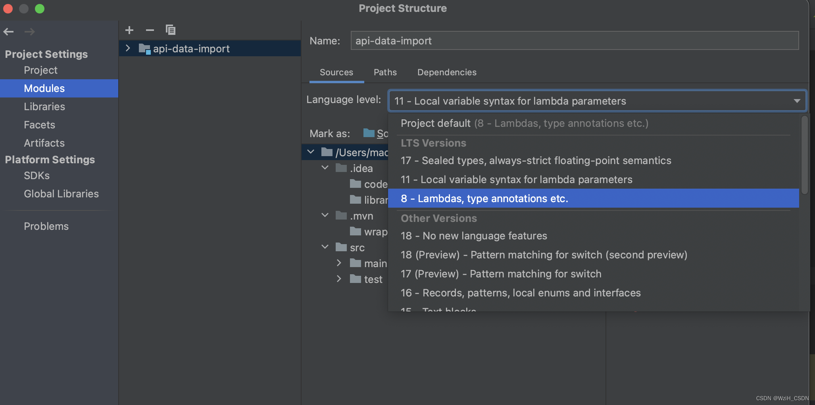The image size is (815, 405).
Task: Click the language level list scrollbar
Action: (805, 155)
